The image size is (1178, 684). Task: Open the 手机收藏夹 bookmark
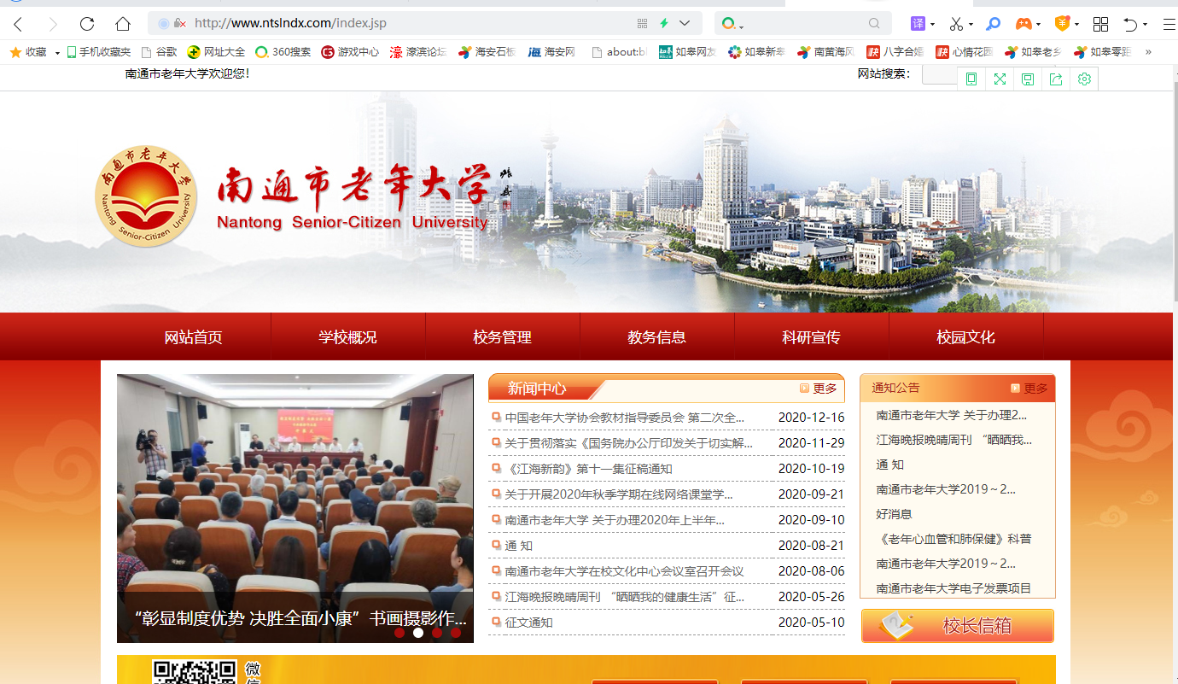(99, 52)
